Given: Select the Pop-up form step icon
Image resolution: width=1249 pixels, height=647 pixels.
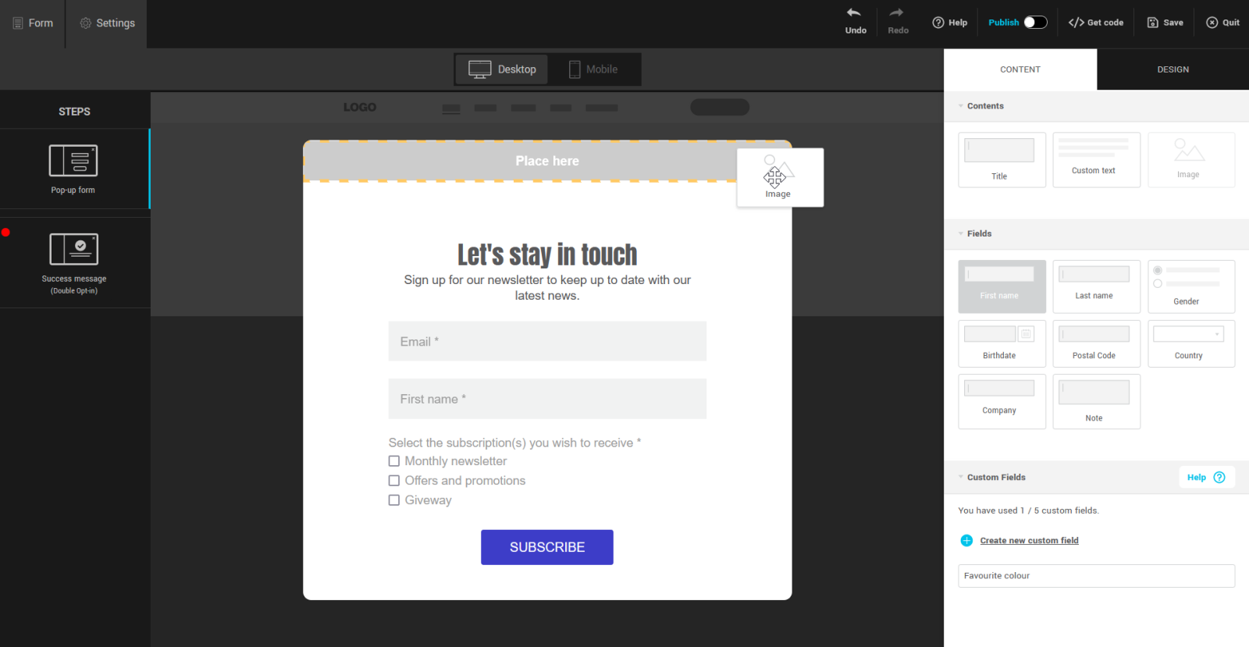Looking at the screenshot, I should 73,161.
